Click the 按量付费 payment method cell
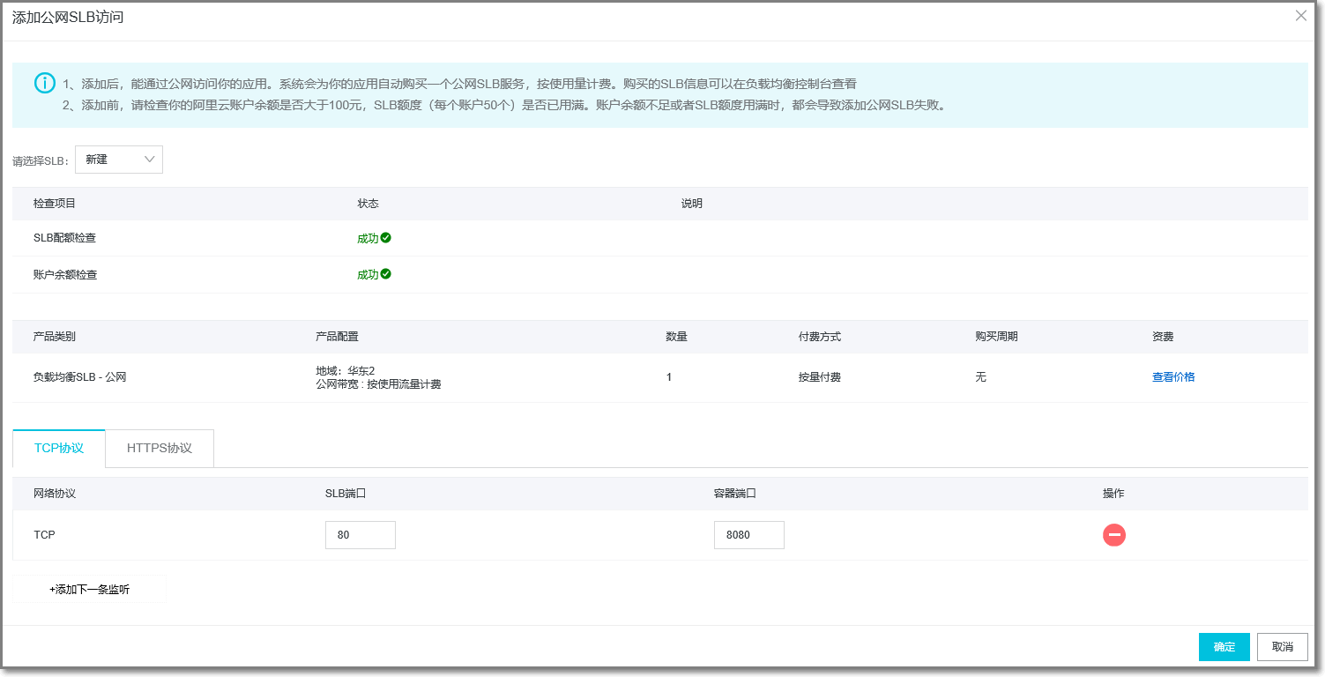Viewport: 1325px width, 677px height. click(x=819, y=377)
